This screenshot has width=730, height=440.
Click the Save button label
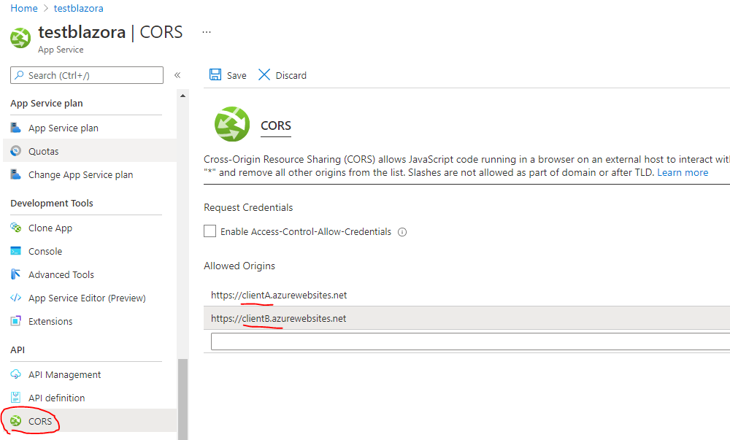click(x=237, y=75)
